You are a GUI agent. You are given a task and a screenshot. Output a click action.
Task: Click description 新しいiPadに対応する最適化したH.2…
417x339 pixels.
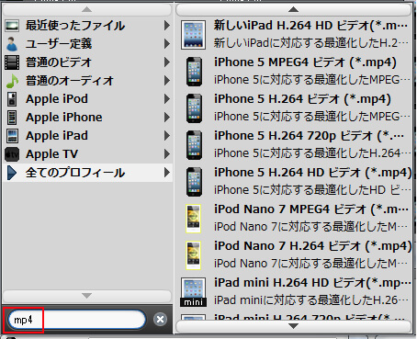(x=310, y=43)
